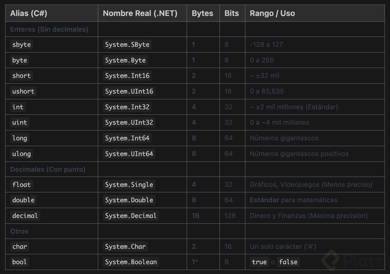This screenshot has width=390, height=274.
Task: Select the "Otros" section heading
Action: tap(19, 231)
